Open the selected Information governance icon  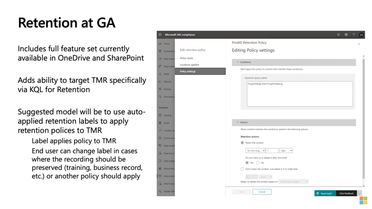point(160,176)
